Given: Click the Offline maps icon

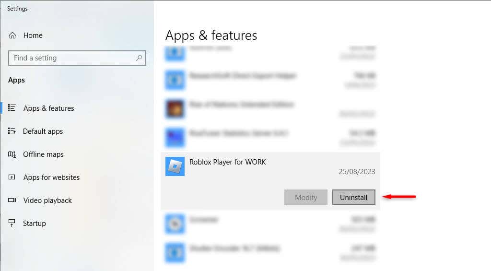Looking at the screenshot, I should click(x=12, y=154).
